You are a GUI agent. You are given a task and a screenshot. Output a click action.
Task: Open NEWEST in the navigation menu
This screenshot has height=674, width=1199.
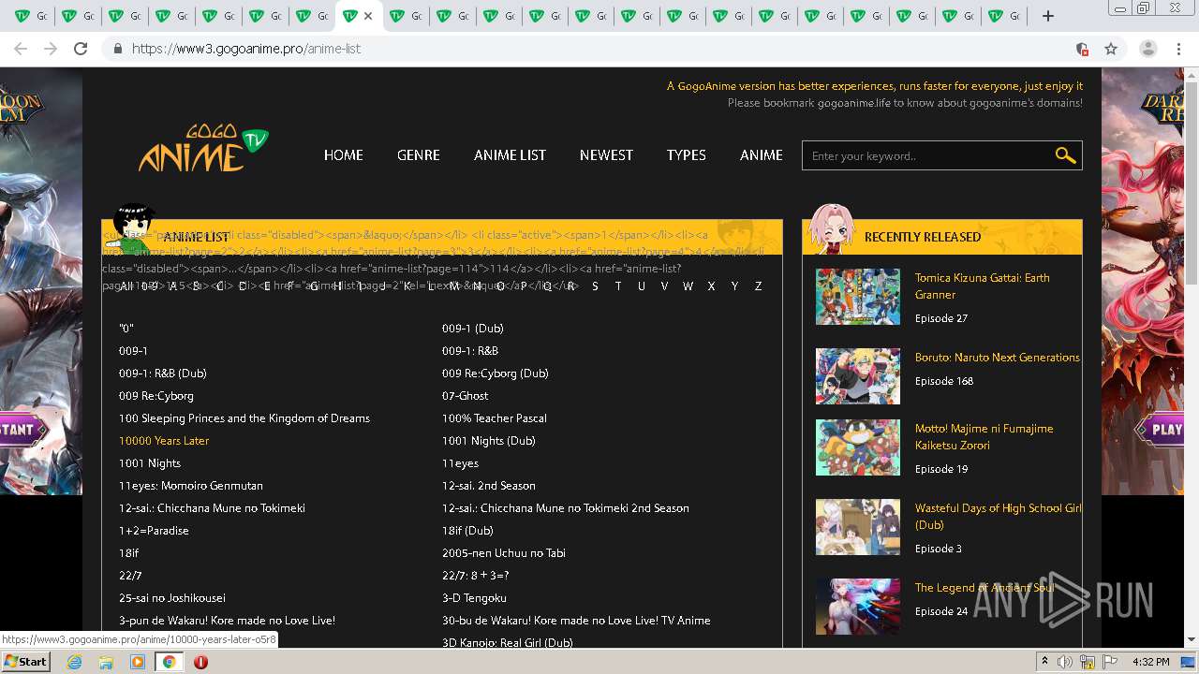(x=606, y=155)
